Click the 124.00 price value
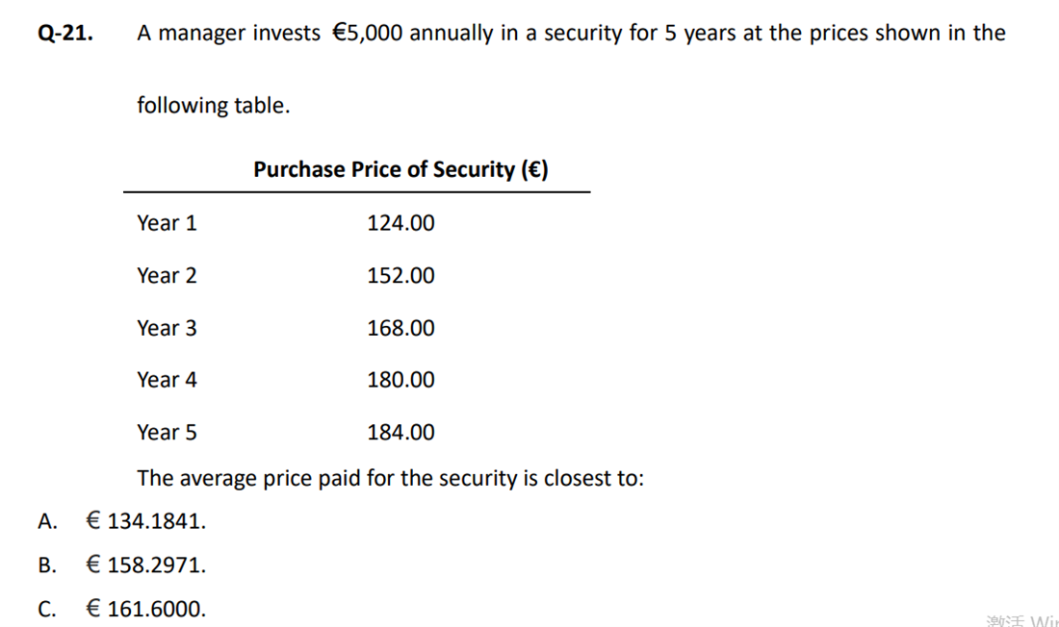 click(400, 223)
